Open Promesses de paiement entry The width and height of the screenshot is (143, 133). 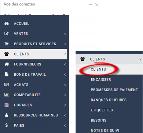point(114,90)
